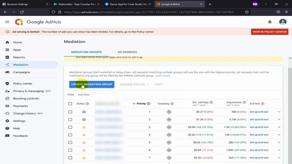Expand the priority 7 row chevron

coord(279,158)
